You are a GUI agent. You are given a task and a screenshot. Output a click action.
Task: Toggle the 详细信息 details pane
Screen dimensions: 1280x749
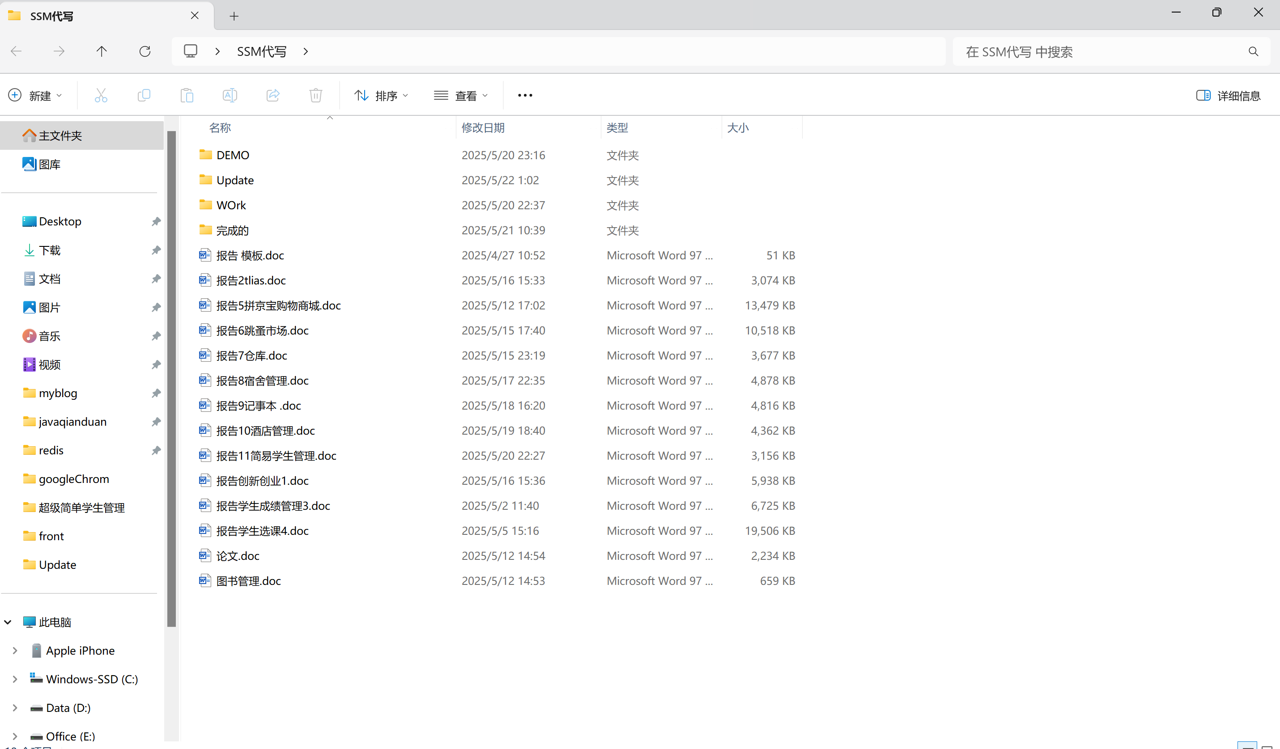click(x=1228, y=95)
